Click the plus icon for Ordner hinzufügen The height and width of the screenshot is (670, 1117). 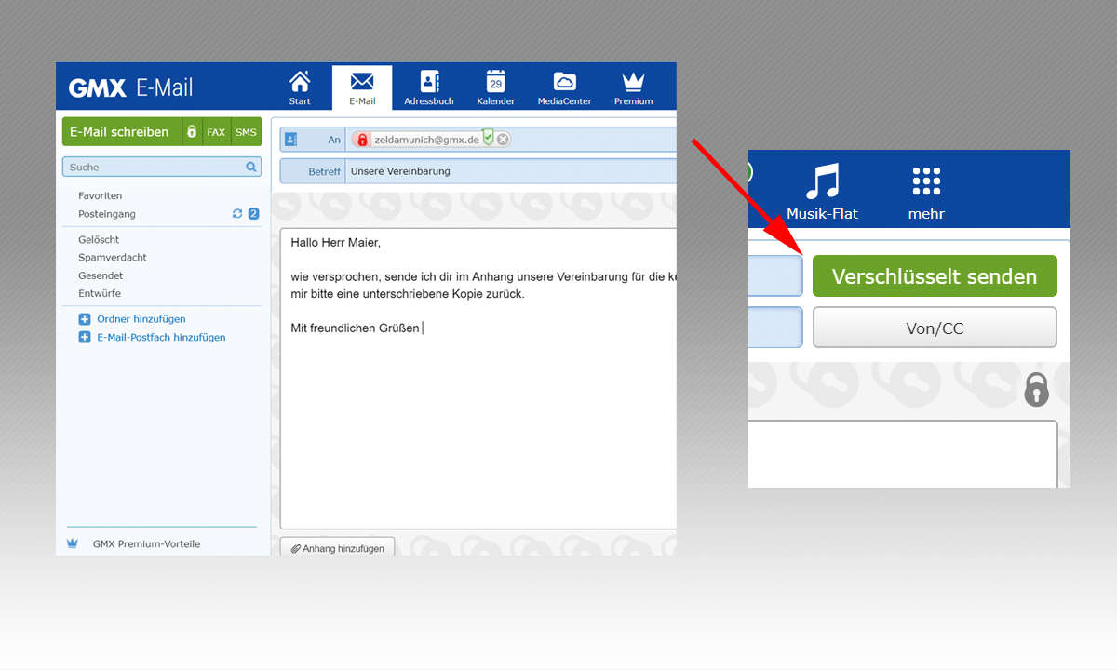click(85, 319)
